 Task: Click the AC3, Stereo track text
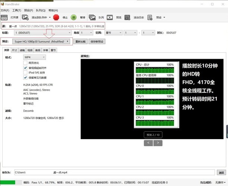point(30,93)
